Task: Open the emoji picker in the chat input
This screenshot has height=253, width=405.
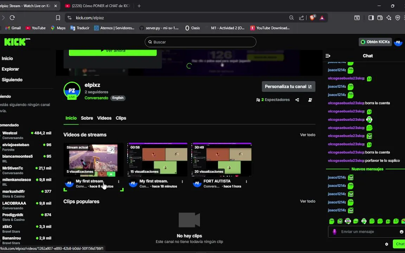Action: coord(401,232)
